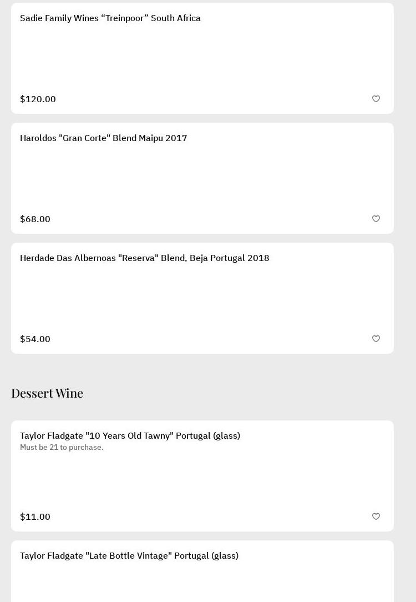Viewport: 416px width, 602px height.
Task: Tap heart icon for Haroldos Gran Corte
Action: (x=376, y=219)
